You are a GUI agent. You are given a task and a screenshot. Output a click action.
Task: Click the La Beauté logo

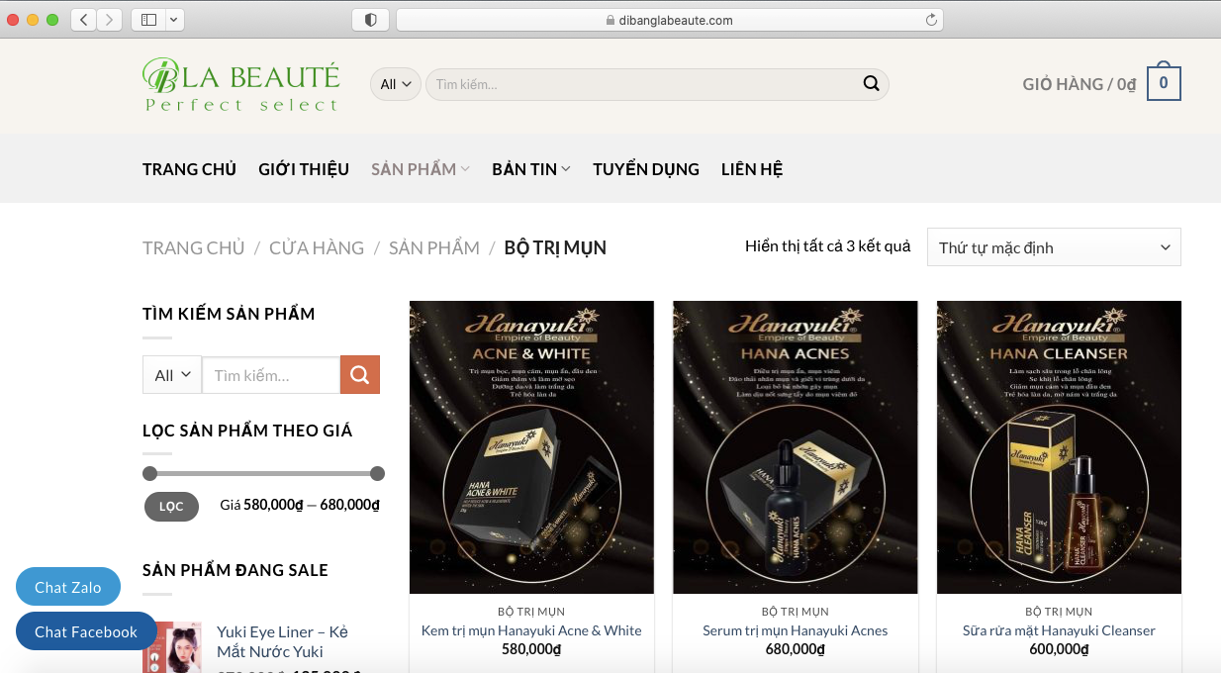pos(240,86)
